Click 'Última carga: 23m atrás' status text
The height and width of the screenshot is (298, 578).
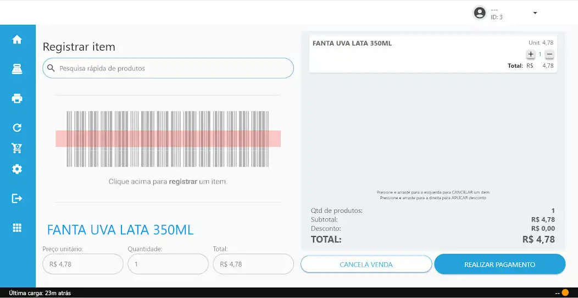[40, 293]
